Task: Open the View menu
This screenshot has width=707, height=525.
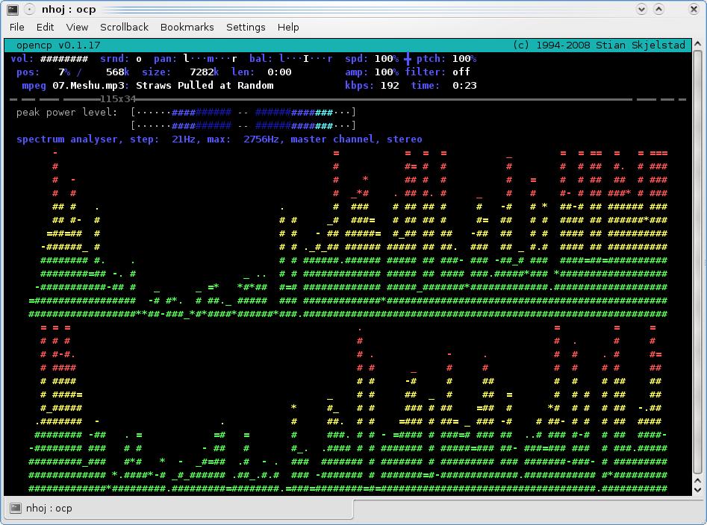Action: point(77,27)
